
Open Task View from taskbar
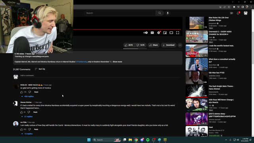tap(125, 140)
